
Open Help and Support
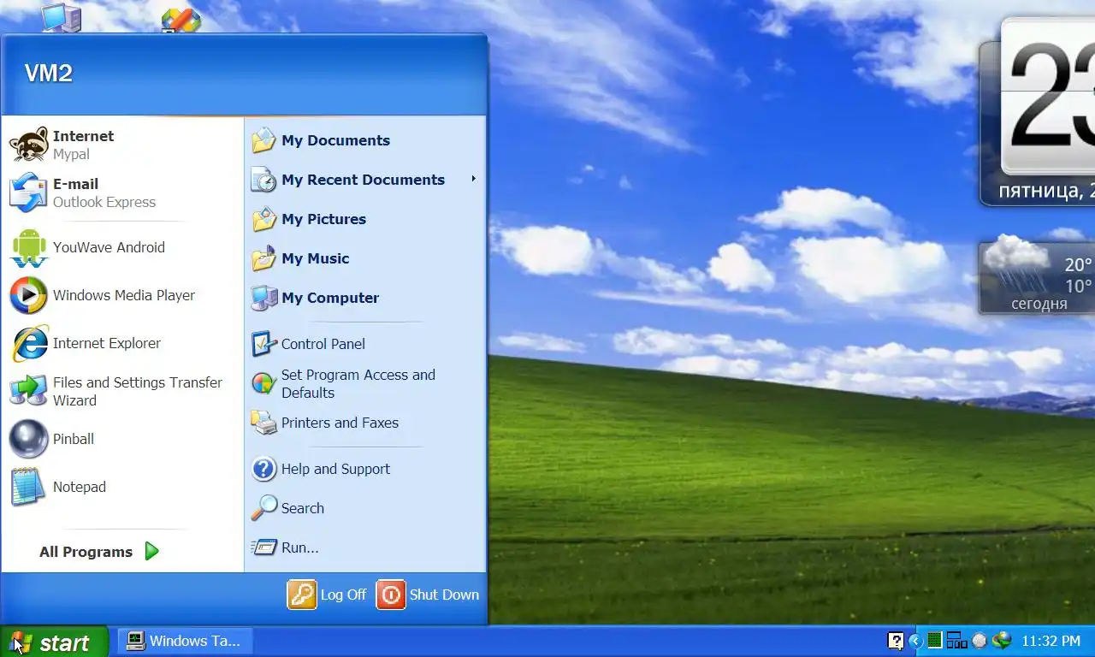point(365,469)
